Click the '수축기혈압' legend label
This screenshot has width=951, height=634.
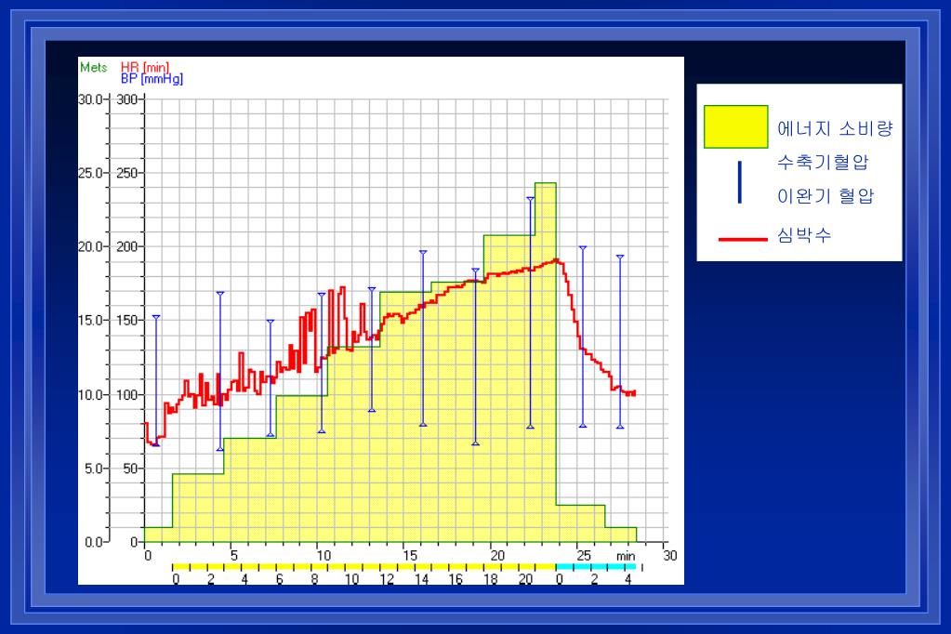tap(823, 162)
